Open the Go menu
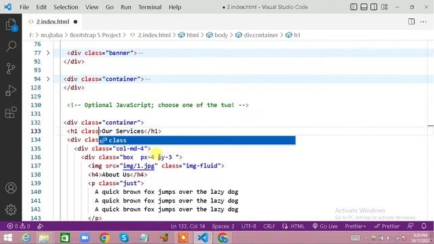This screenshot has height=244, width=434. [110, 7]
